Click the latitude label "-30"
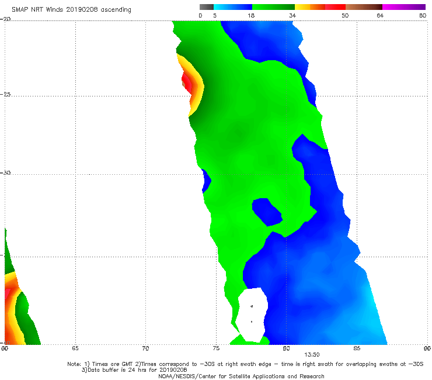The width and height of the screenshot is (432, 380). [5, 172]
